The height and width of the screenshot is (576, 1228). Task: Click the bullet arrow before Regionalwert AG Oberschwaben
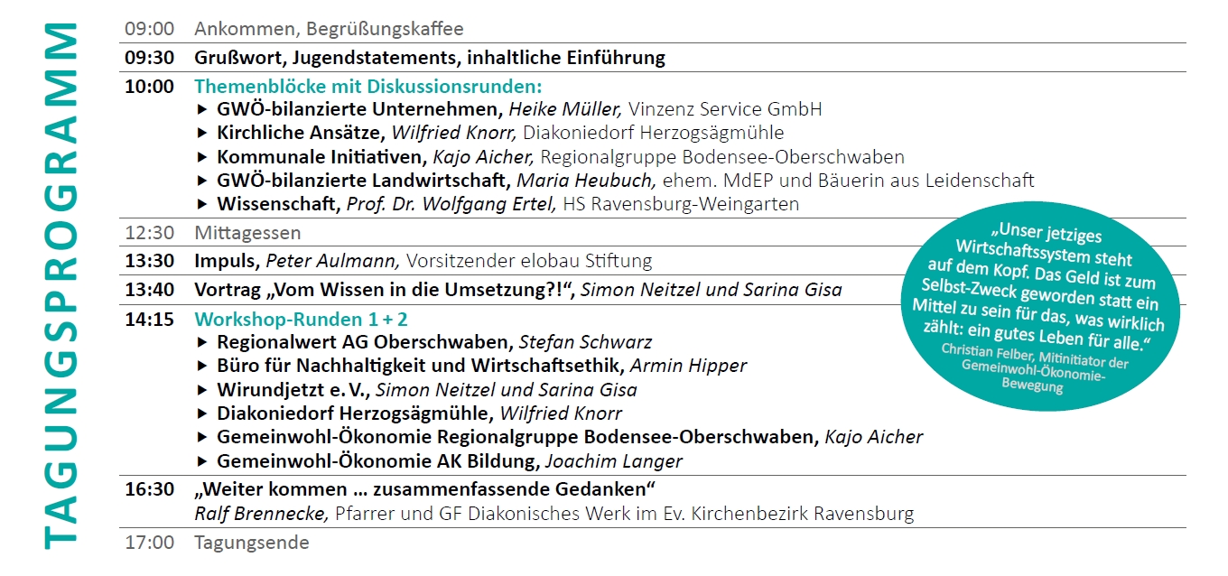(x=201, y=343)
